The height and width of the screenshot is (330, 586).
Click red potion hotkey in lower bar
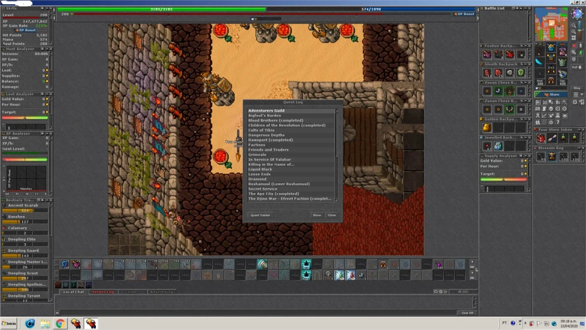point(350,275)
